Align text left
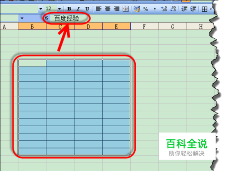 click(x=99, y=9)
